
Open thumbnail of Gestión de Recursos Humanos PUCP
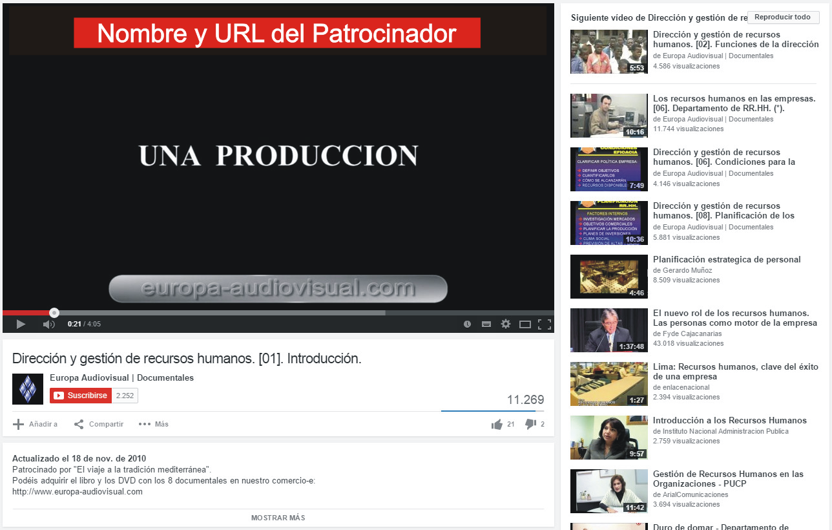pos(609,491)
